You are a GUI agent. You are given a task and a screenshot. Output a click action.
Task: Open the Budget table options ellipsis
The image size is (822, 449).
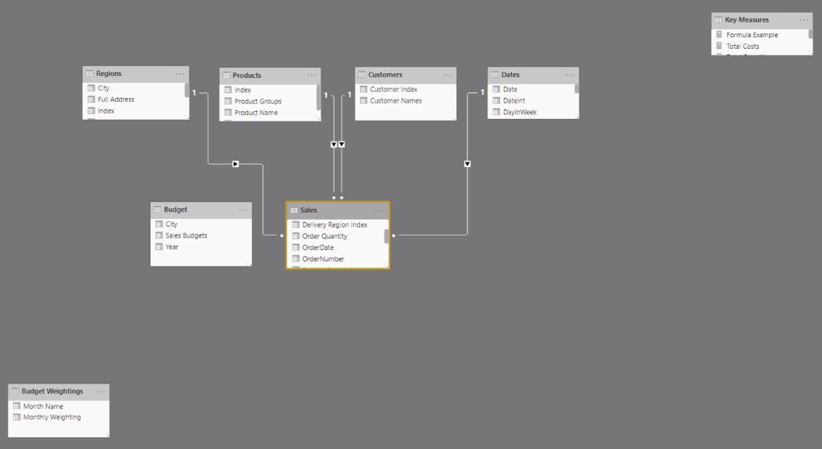(x=243, y=210)
